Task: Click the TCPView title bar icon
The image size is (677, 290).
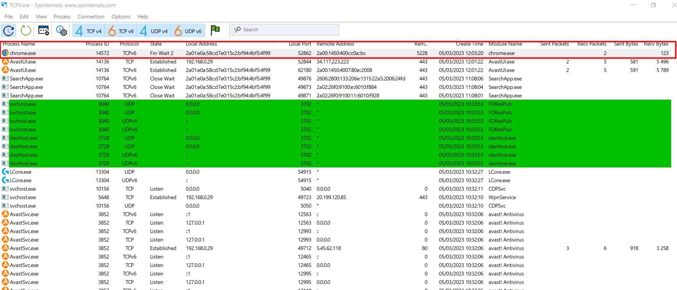Action: click(x=4, y=5)
